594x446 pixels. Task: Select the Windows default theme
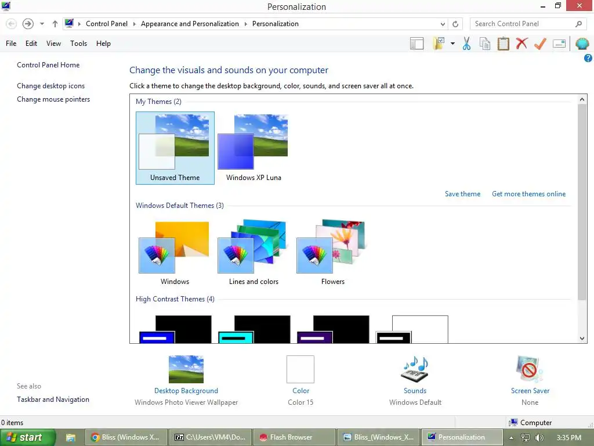click(175, 252)
